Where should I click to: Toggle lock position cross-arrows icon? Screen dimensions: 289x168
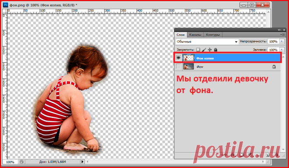coord(210,50)
